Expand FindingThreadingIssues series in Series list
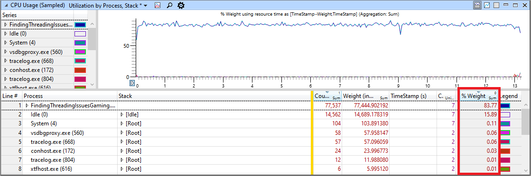Screen dimensions: 531x176 [5, 25]
